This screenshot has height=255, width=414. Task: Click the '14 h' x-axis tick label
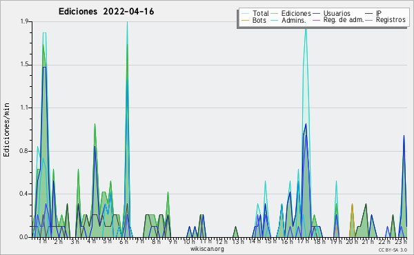pyautogui.click(x=255, y=241)
